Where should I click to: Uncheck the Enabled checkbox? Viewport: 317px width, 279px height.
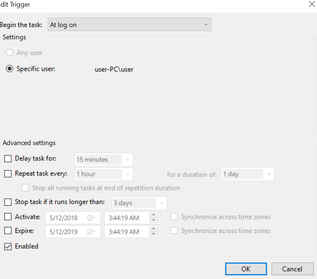click(8, 246)
